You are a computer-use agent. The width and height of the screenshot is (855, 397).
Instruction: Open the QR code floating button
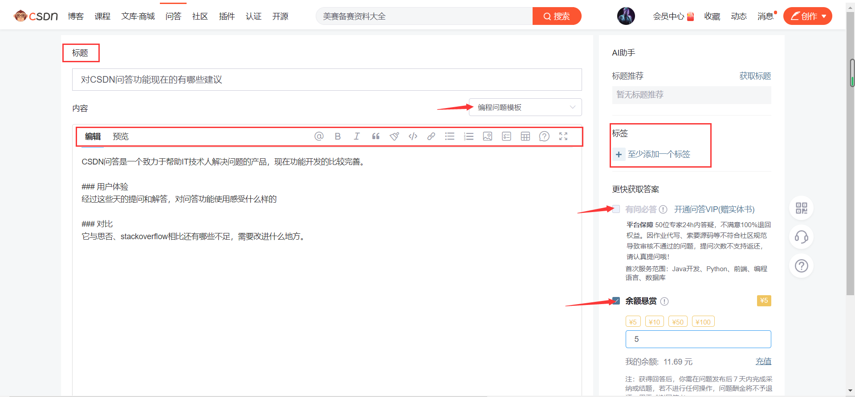[x=802, y=208]
